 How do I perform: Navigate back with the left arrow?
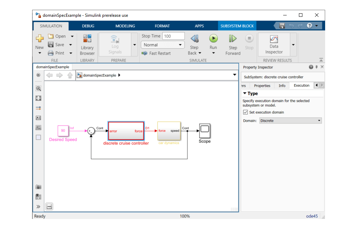tap(49, 75)
